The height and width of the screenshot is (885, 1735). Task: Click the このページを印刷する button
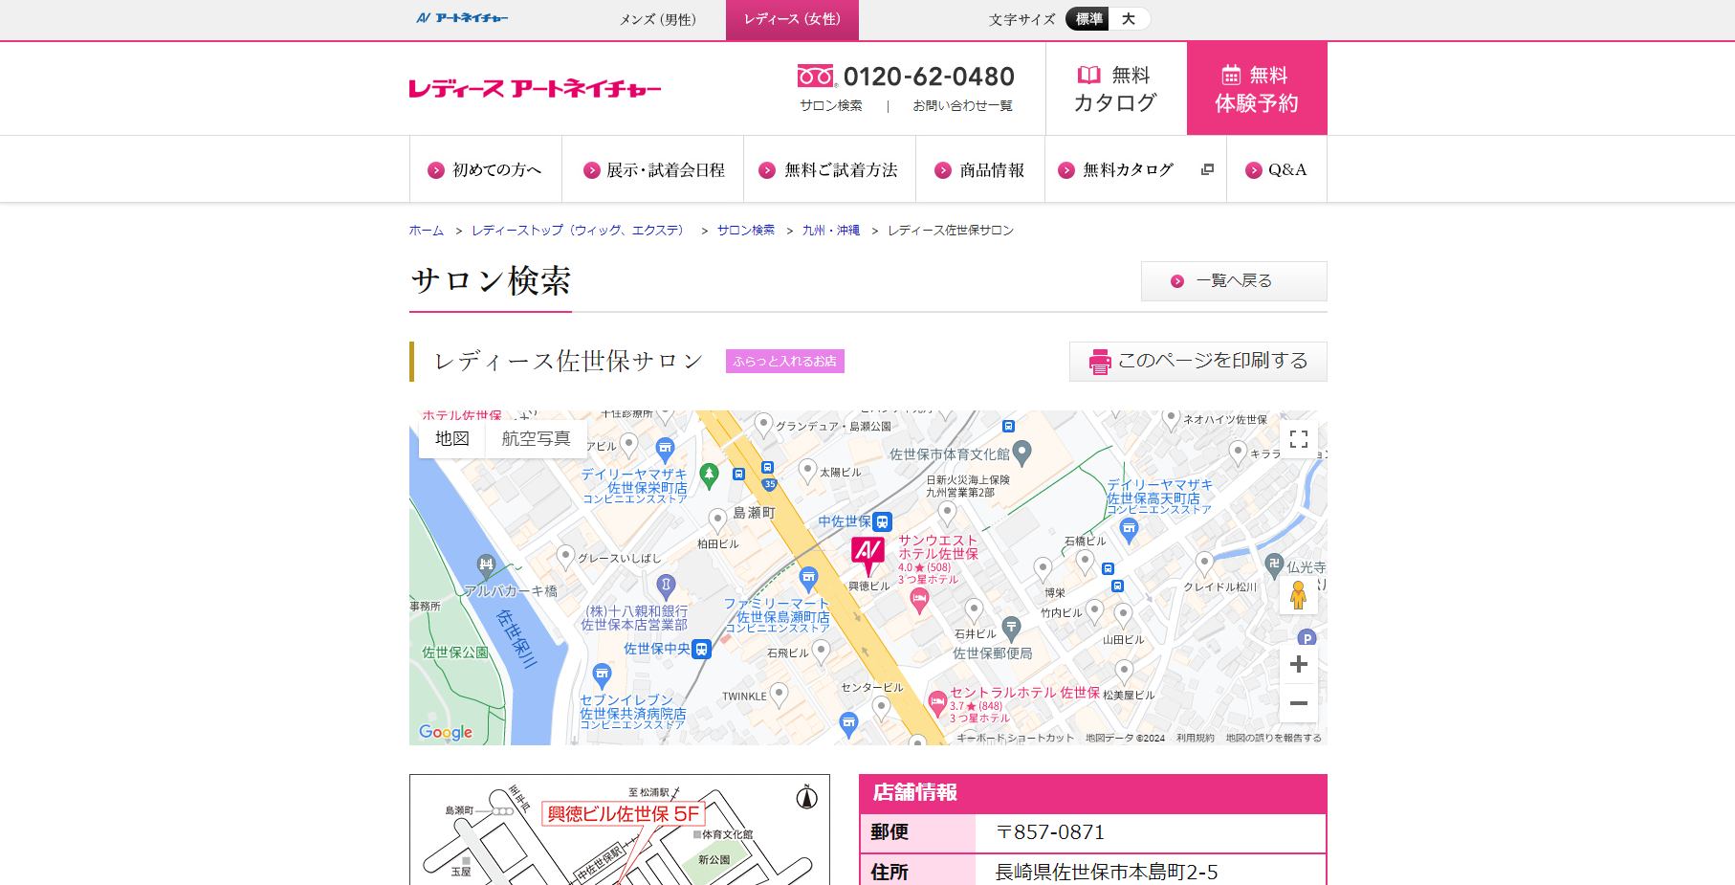1198,362
